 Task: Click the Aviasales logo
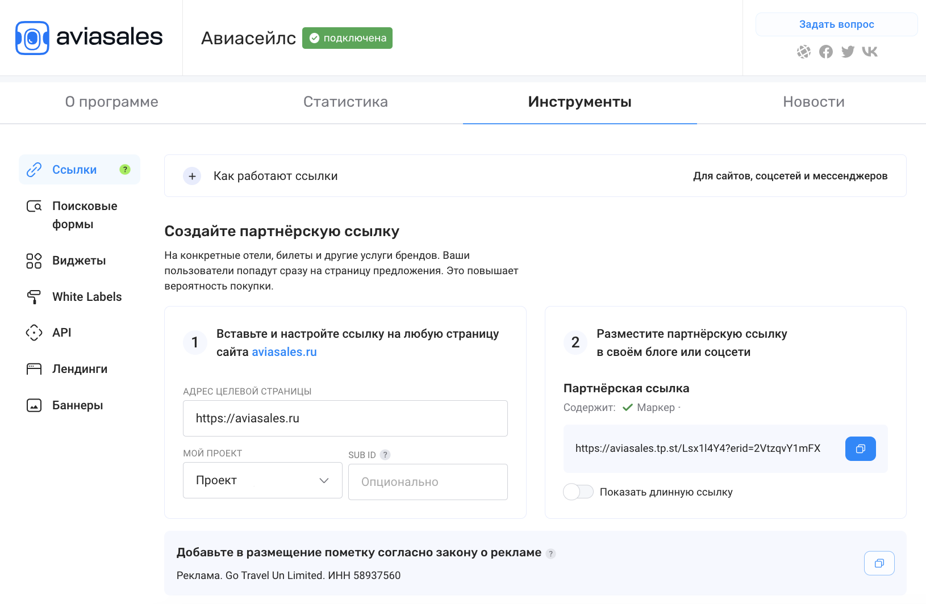(89, 37)
